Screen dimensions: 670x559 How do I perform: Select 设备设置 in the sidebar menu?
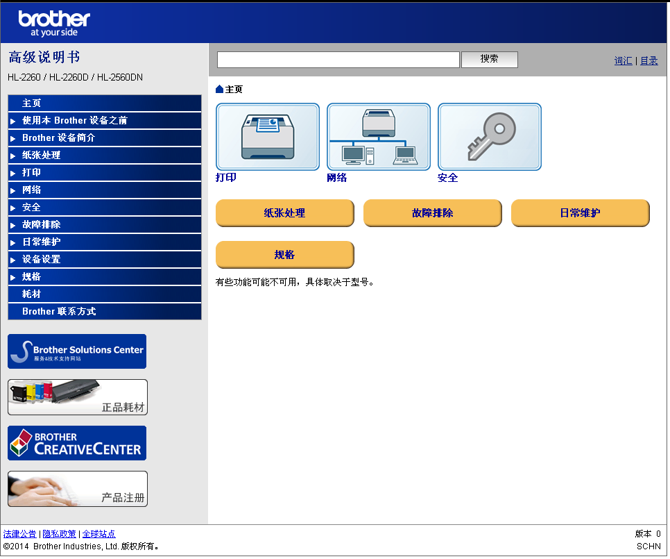[105, 259]
